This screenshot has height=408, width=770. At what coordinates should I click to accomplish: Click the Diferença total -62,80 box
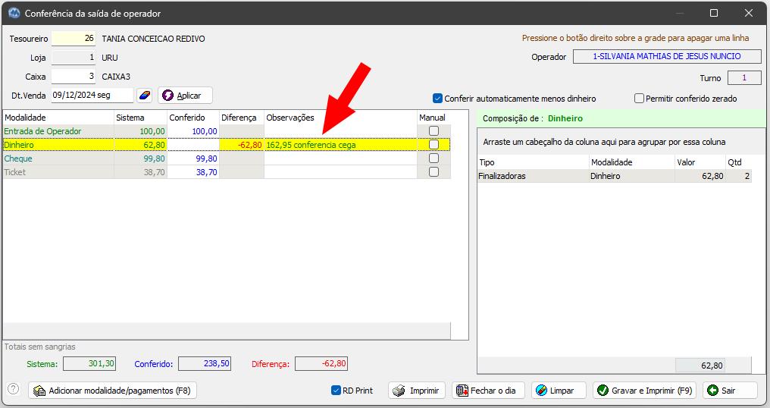coord(321,364)
